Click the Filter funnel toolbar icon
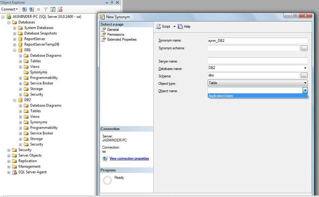The height and width of the screenshot is (197, 319). click(x=46, y=9)
